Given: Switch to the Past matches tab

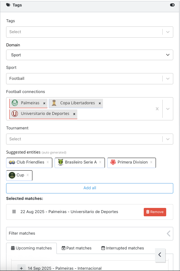Looking at the screenshot, I should tap(76, 248).
